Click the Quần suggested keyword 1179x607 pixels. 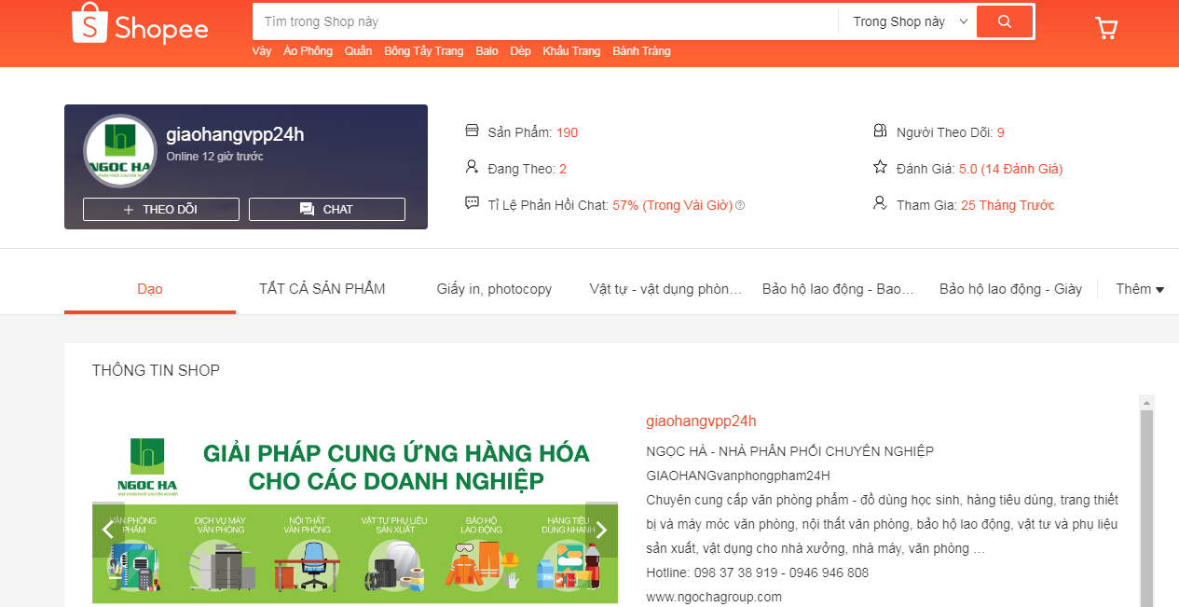(358, 51)
